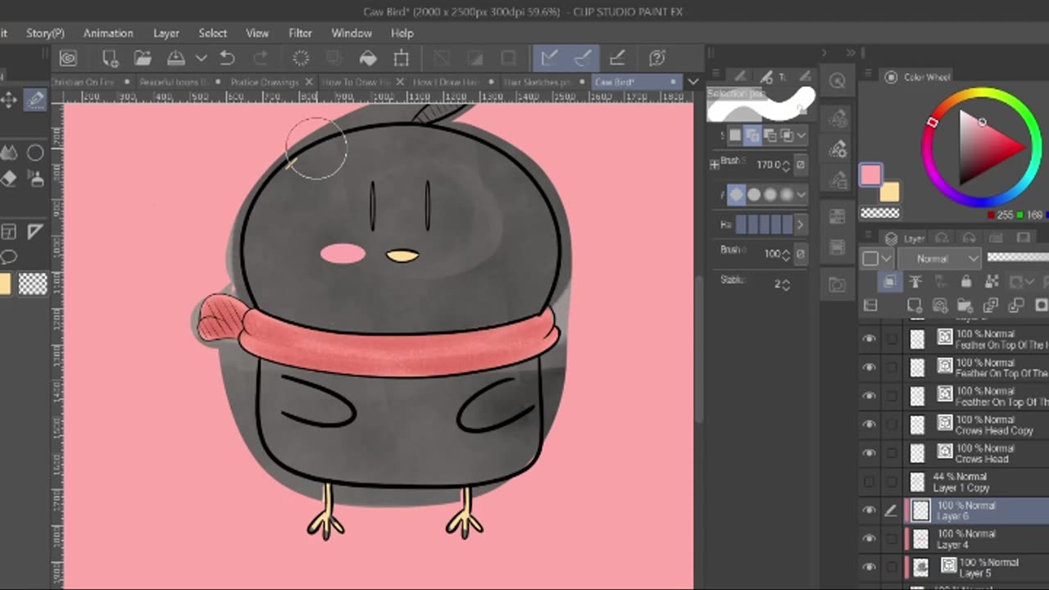The width and height of the screenshot is (1049, 590).
Task: Toggle Lock Layer icon in Layer panel
Action: (966, 282)
